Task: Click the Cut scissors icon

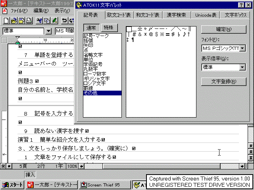Action: [x=39, y=21]
